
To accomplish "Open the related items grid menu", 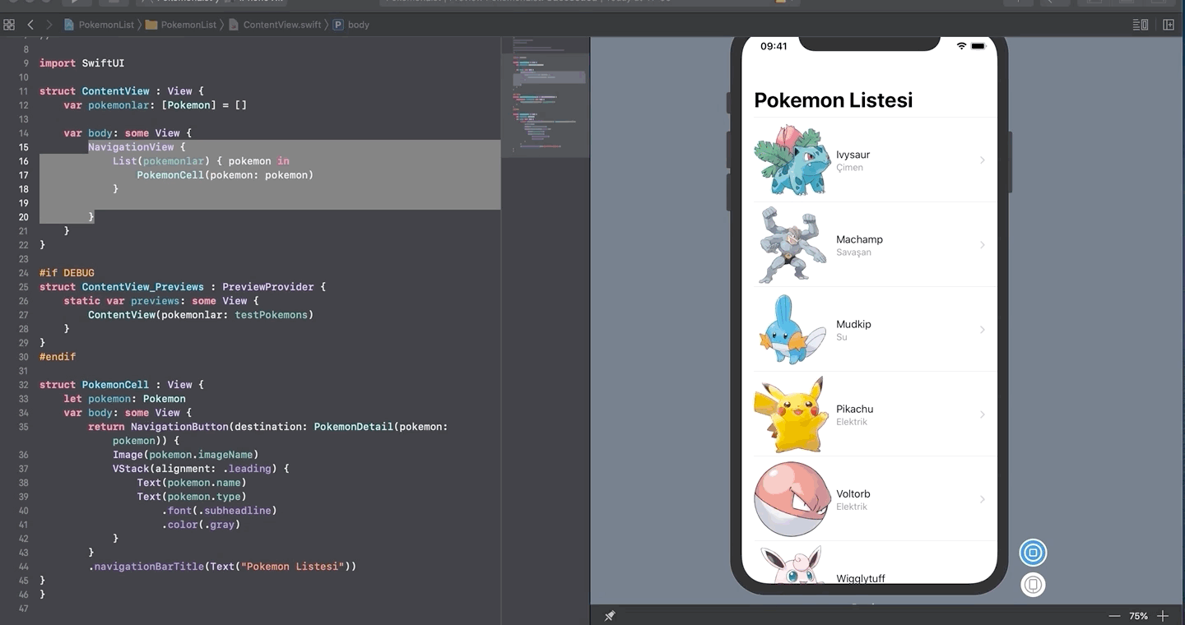I will pos(9,25).
